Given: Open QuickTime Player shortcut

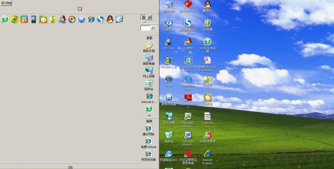Looking at the screenshot, I should [x=188, y=83].
